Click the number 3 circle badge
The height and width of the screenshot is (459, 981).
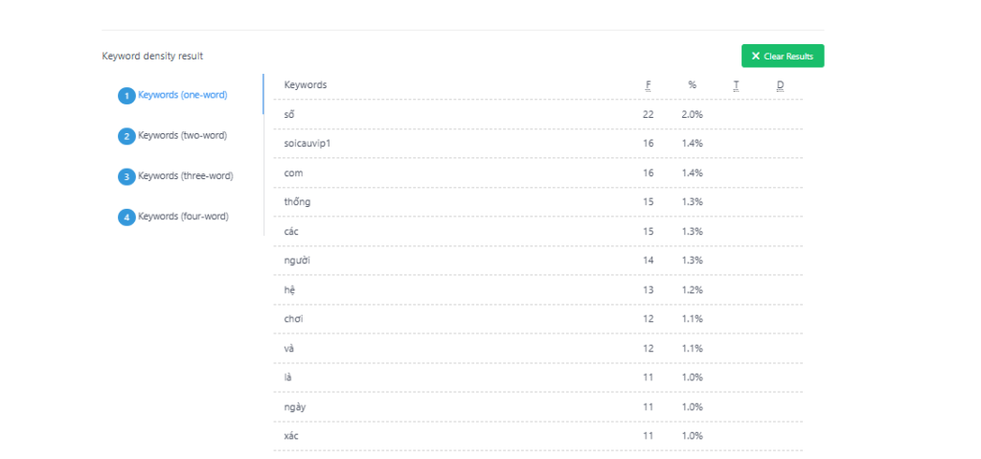coord(126,176)
